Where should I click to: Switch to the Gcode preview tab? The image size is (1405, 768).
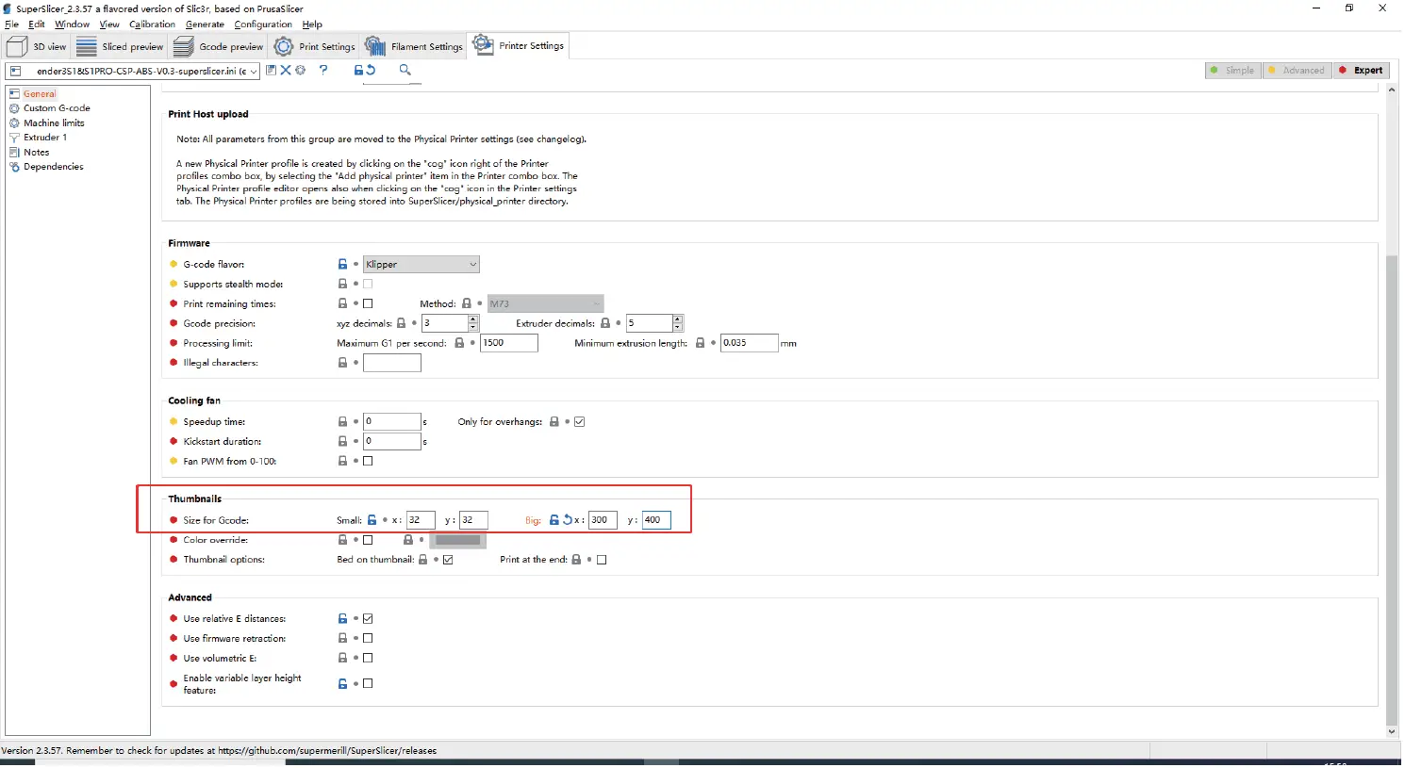219,46
